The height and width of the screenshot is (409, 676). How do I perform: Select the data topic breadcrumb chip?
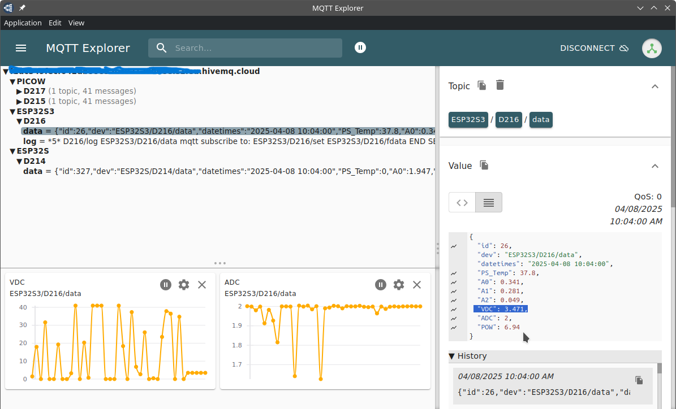(x=541, y=120)
